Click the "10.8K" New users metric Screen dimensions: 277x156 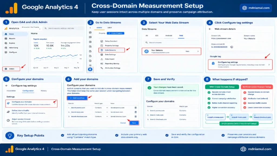[50, 45]
